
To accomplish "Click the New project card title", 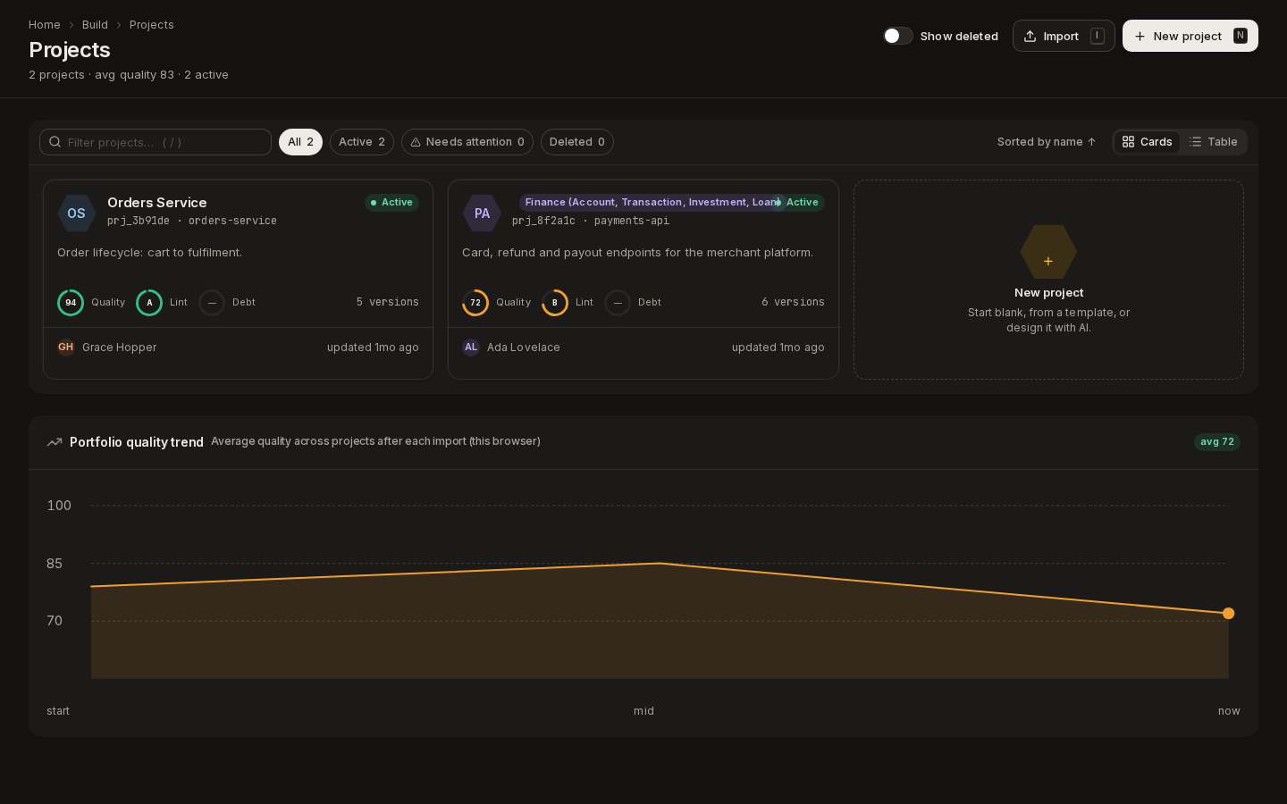I will tap(1048, 293).
